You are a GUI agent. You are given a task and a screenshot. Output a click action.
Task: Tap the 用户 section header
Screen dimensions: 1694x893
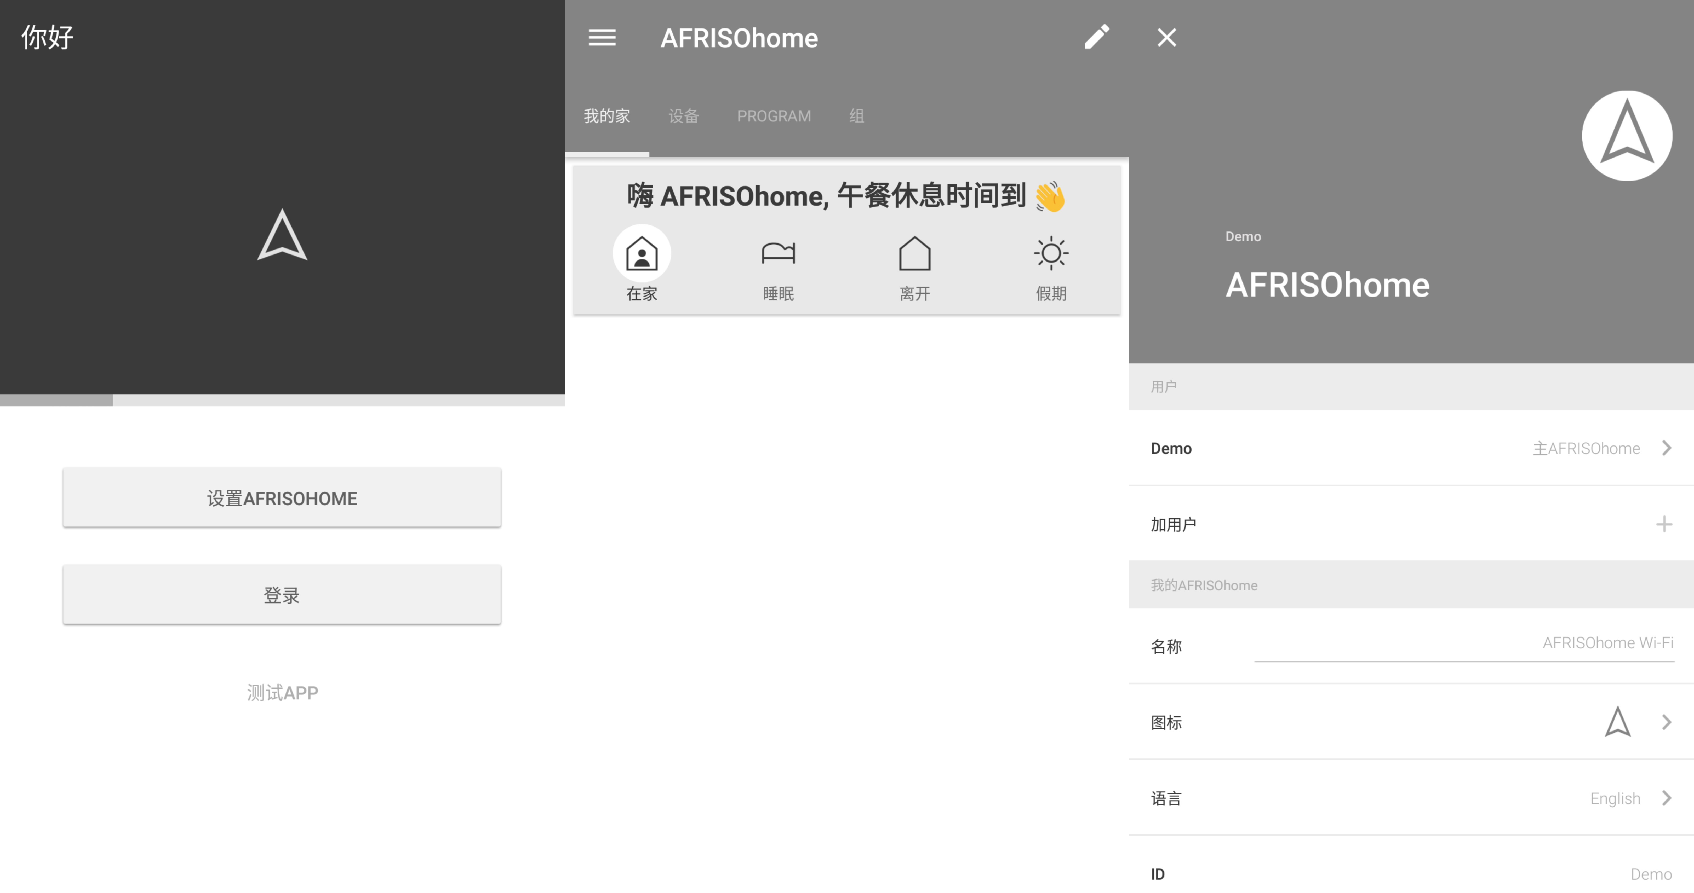(x=1163, y=386)
